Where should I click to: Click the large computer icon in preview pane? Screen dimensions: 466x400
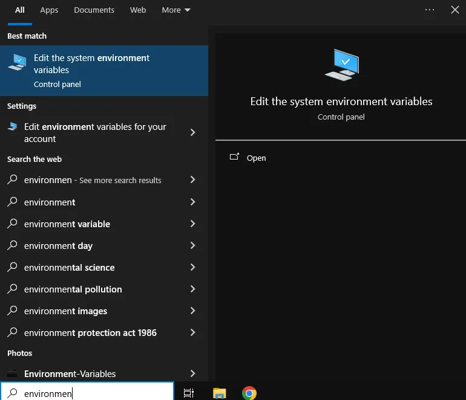(x=342, y=65)
